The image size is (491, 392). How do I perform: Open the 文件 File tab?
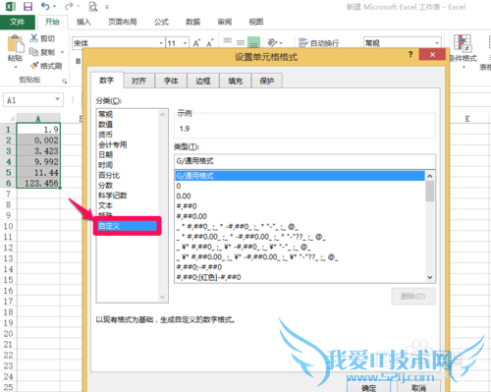pyautogui.click(x=18, y=22)
